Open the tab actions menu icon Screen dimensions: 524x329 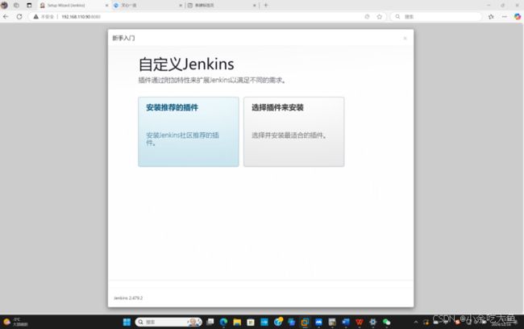pyautogui.click(x=29, y=6)
